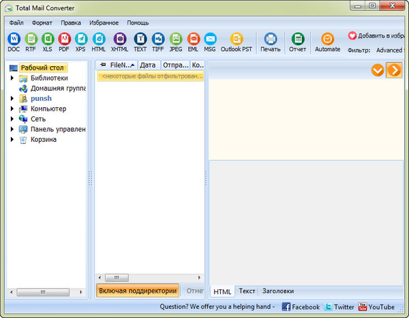Expand the Компьютер tree node
The height and width of the screenshot is (318, 409).
[x=12, y=109]
